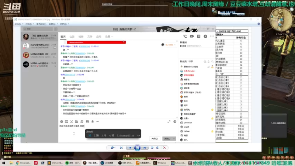
Task: Open OBS 27 from the taskbar
Action: [125, 163]
